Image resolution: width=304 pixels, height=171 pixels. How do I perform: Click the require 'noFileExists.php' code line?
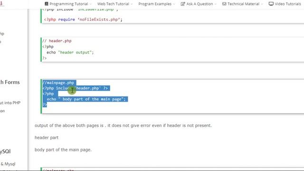(83, 19)
